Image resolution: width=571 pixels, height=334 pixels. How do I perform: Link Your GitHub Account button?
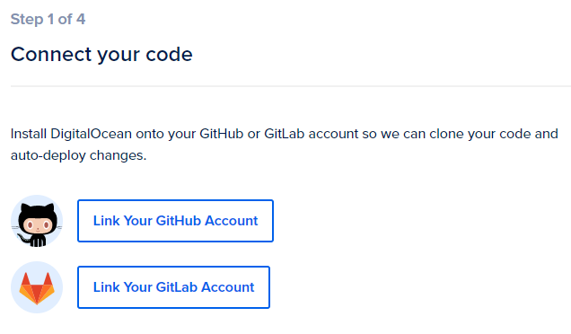[x=175, y=221]
